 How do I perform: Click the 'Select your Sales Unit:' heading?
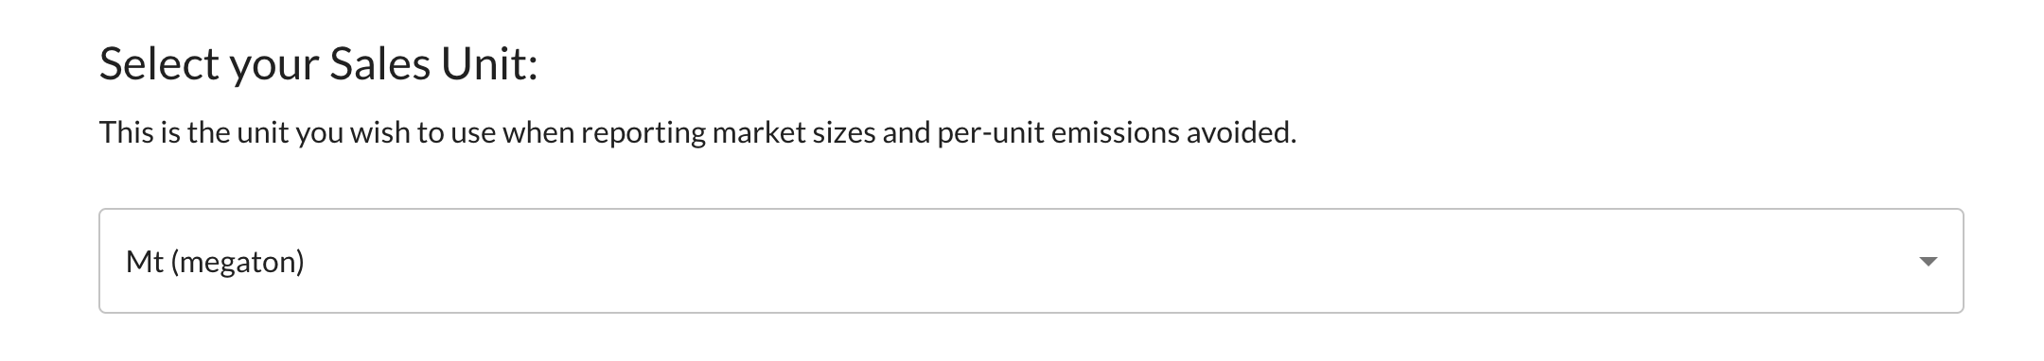(318, 64)
